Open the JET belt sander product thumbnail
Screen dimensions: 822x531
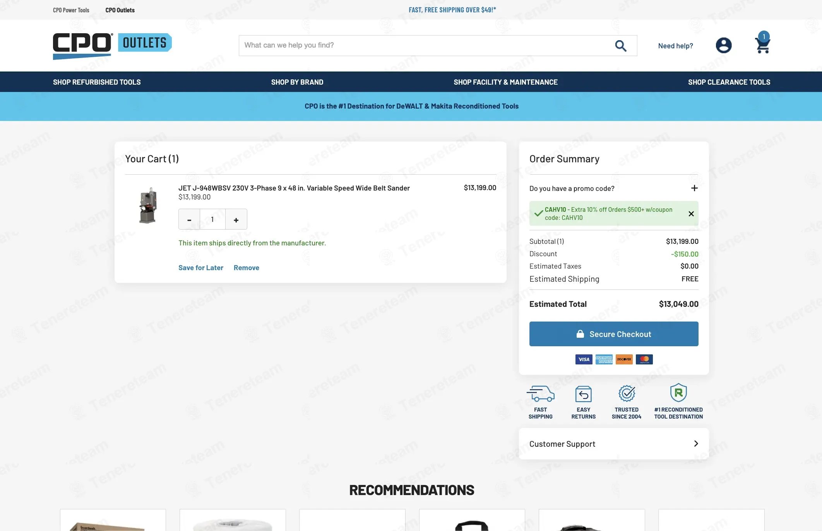pyautogui.click(x=148, y=206)
